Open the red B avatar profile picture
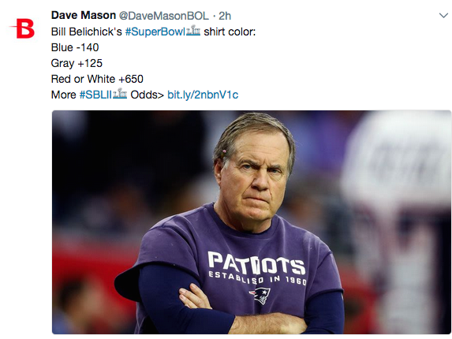The height and width of the screenshot is (339, 452). 23,28
